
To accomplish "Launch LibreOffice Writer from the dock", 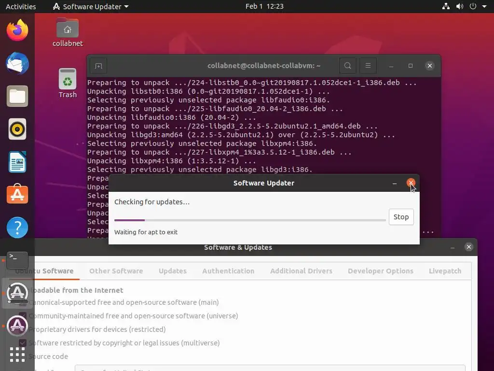I will pyautogui.click(x=17, y=162).
